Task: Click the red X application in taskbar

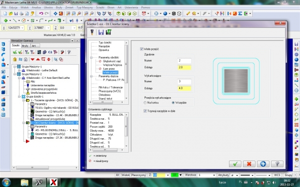Action: 53,183
